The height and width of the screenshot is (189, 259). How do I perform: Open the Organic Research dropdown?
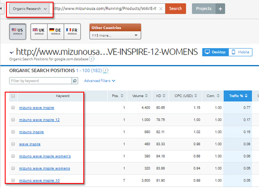pyautogui.click(x=29, y=9)
